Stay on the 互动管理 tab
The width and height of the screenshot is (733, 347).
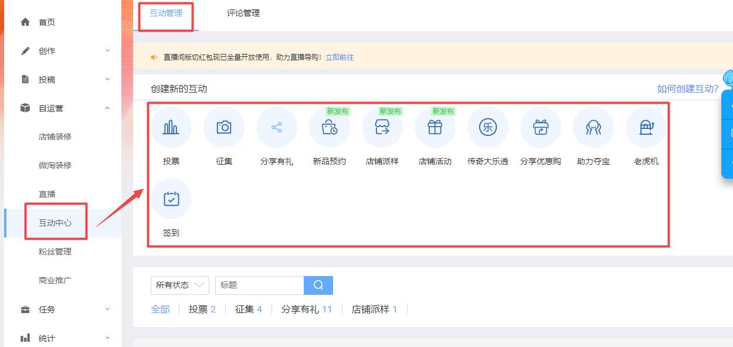tap(166, 12)
